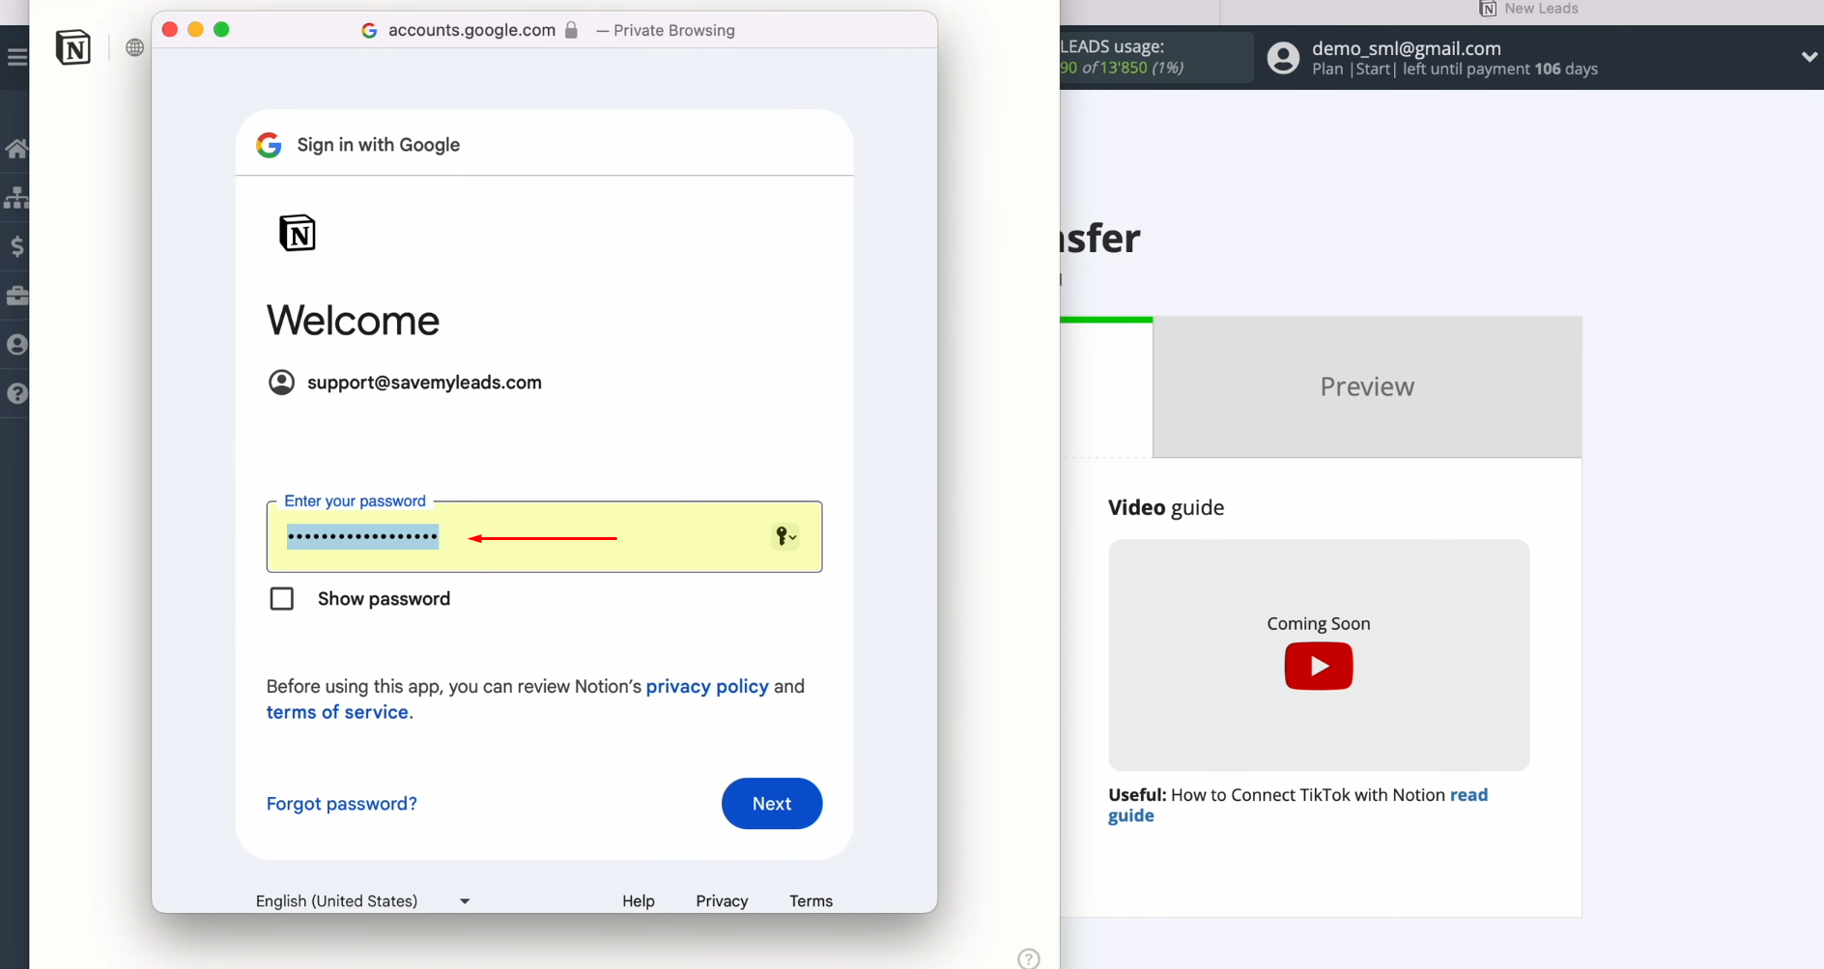Click the Notion icon on the New Leads tab
The image size is (1824, 969).
pyautogui.click(x=1488, y=9)
